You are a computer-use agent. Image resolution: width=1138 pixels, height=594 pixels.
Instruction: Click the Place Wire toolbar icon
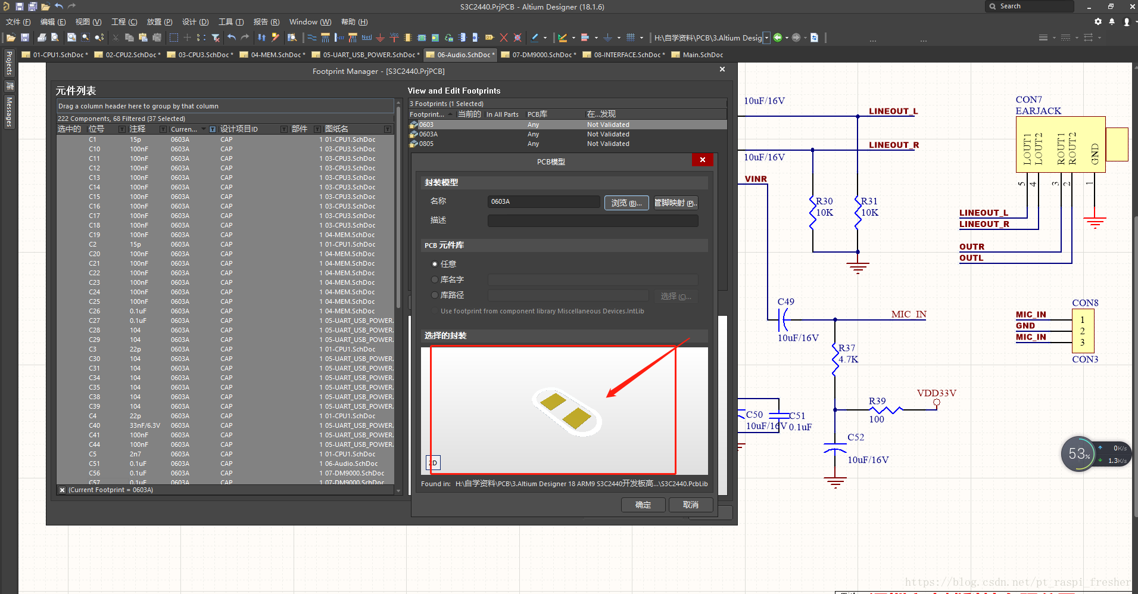coord(312,38)
